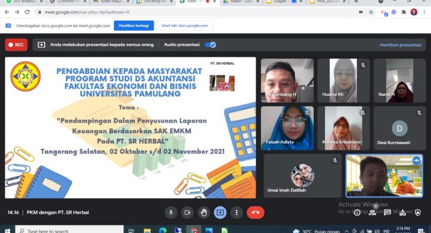Turn off the camera button
431x233 pixels.
click(187, 212)
